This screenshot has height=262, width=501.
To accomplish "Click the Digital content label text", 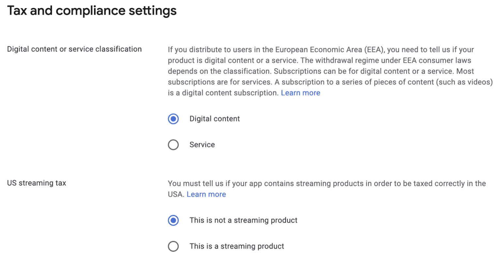I will click(x=214, y=119).
